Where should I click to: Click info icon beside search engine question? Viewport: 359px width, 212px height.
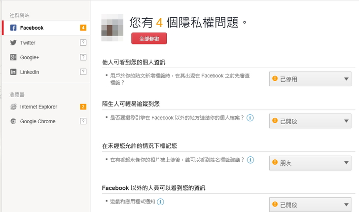251,118
